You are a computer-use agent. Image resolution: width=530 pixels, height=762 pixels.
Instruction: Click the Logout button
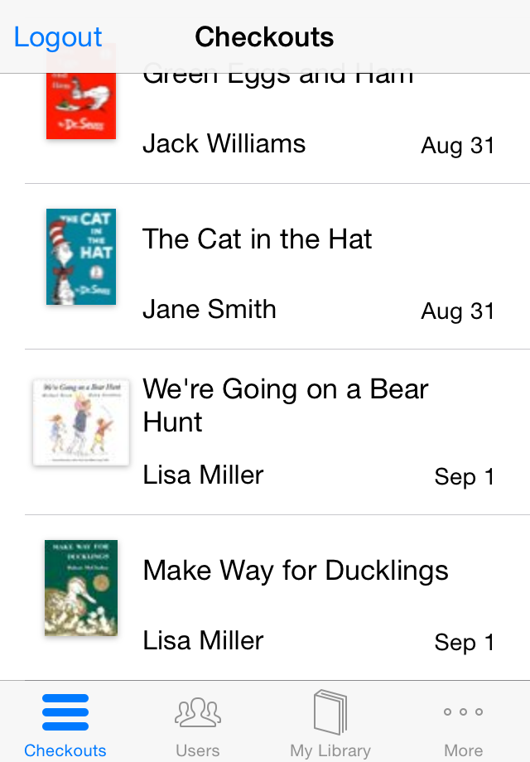point(58,37)
